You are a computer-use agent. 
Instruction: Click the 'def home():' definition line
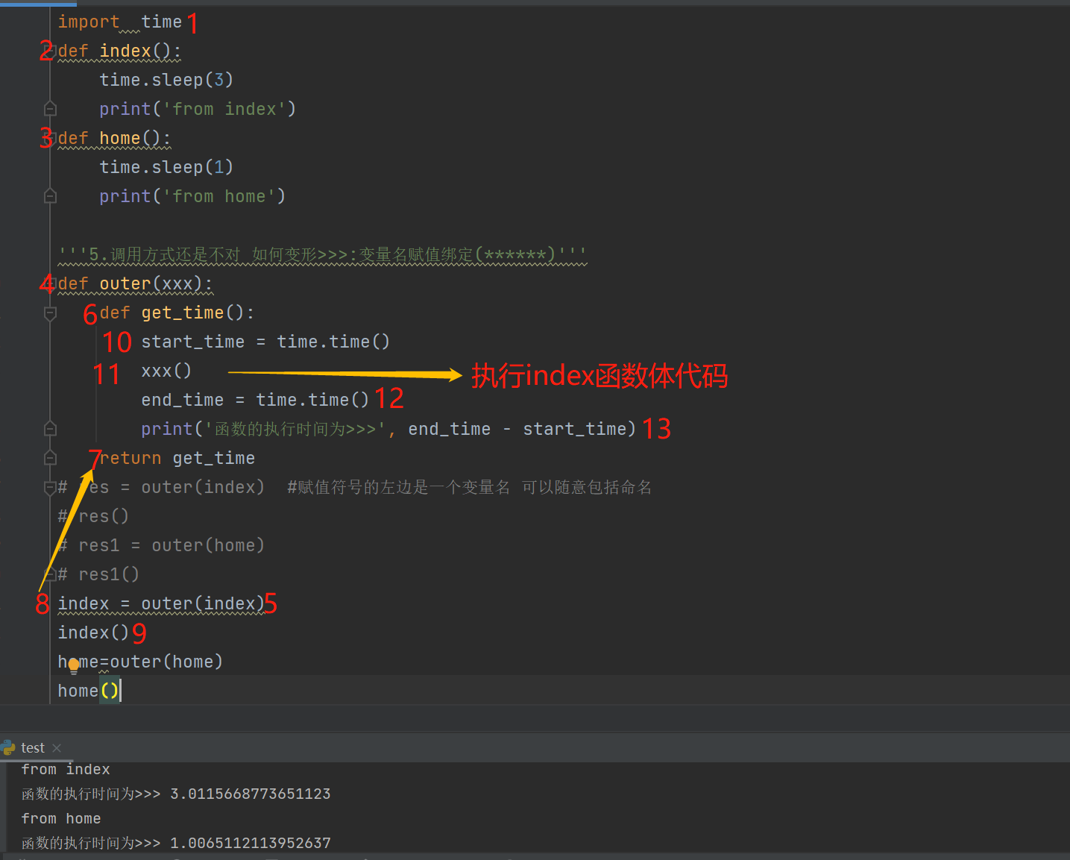click(114, 138)
